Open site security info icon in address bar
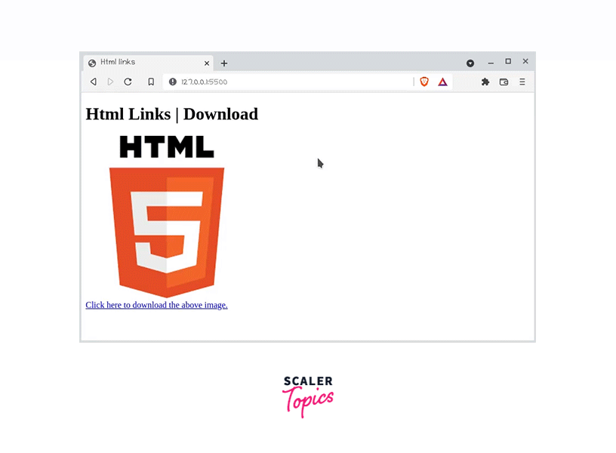Image resolution: width=616 pixels, height=453 pixels. point(173,82)
